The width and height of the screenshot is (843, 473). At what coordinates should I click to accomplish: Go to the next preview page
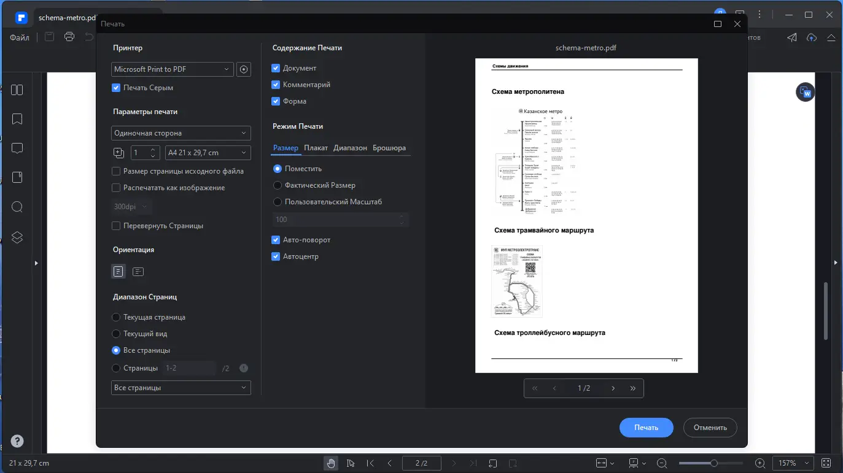[613, 388]
